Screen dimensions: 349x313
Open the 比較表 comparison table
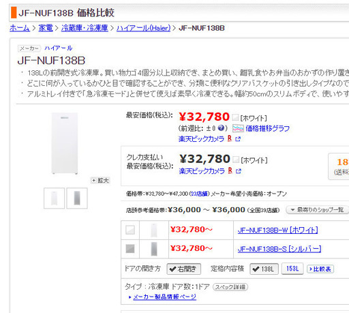(320, 269)
